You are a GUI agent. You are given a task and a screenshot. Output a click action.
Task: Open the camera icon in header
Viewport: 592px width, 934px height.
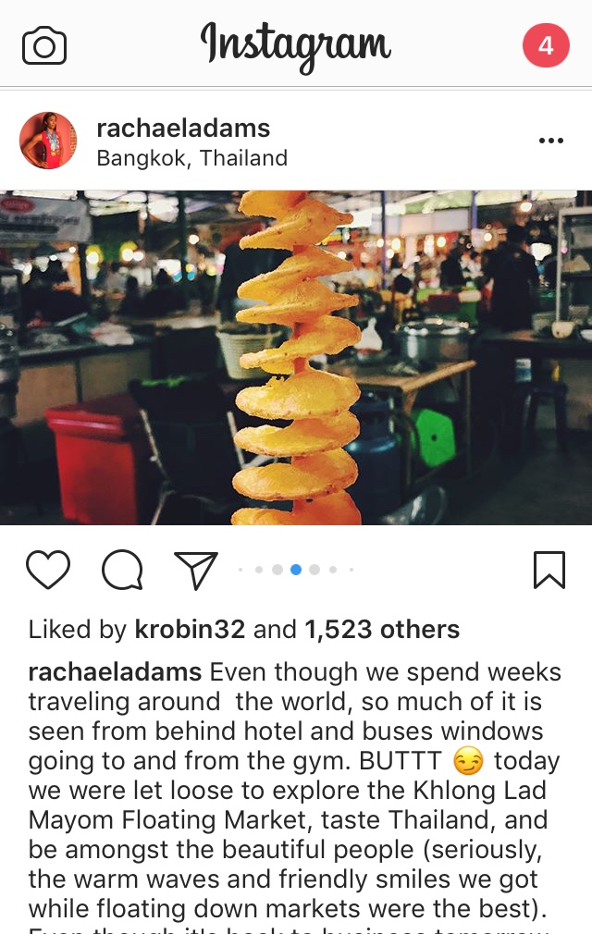click(x=44, y=45)
